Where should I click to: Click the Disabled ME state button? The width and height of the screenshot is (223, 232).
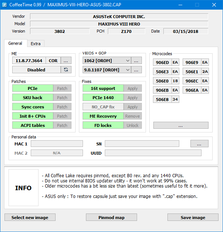point(36,70)
